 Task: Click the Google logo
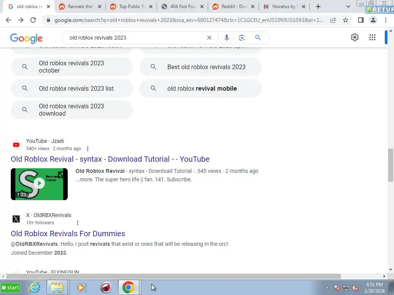pos(27,38)
